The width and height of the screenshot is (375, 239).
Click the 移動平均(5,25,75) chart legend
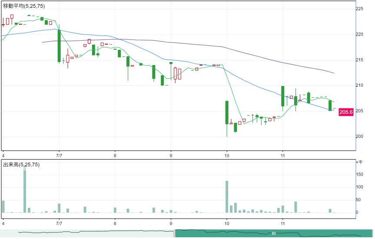(23, 6)
